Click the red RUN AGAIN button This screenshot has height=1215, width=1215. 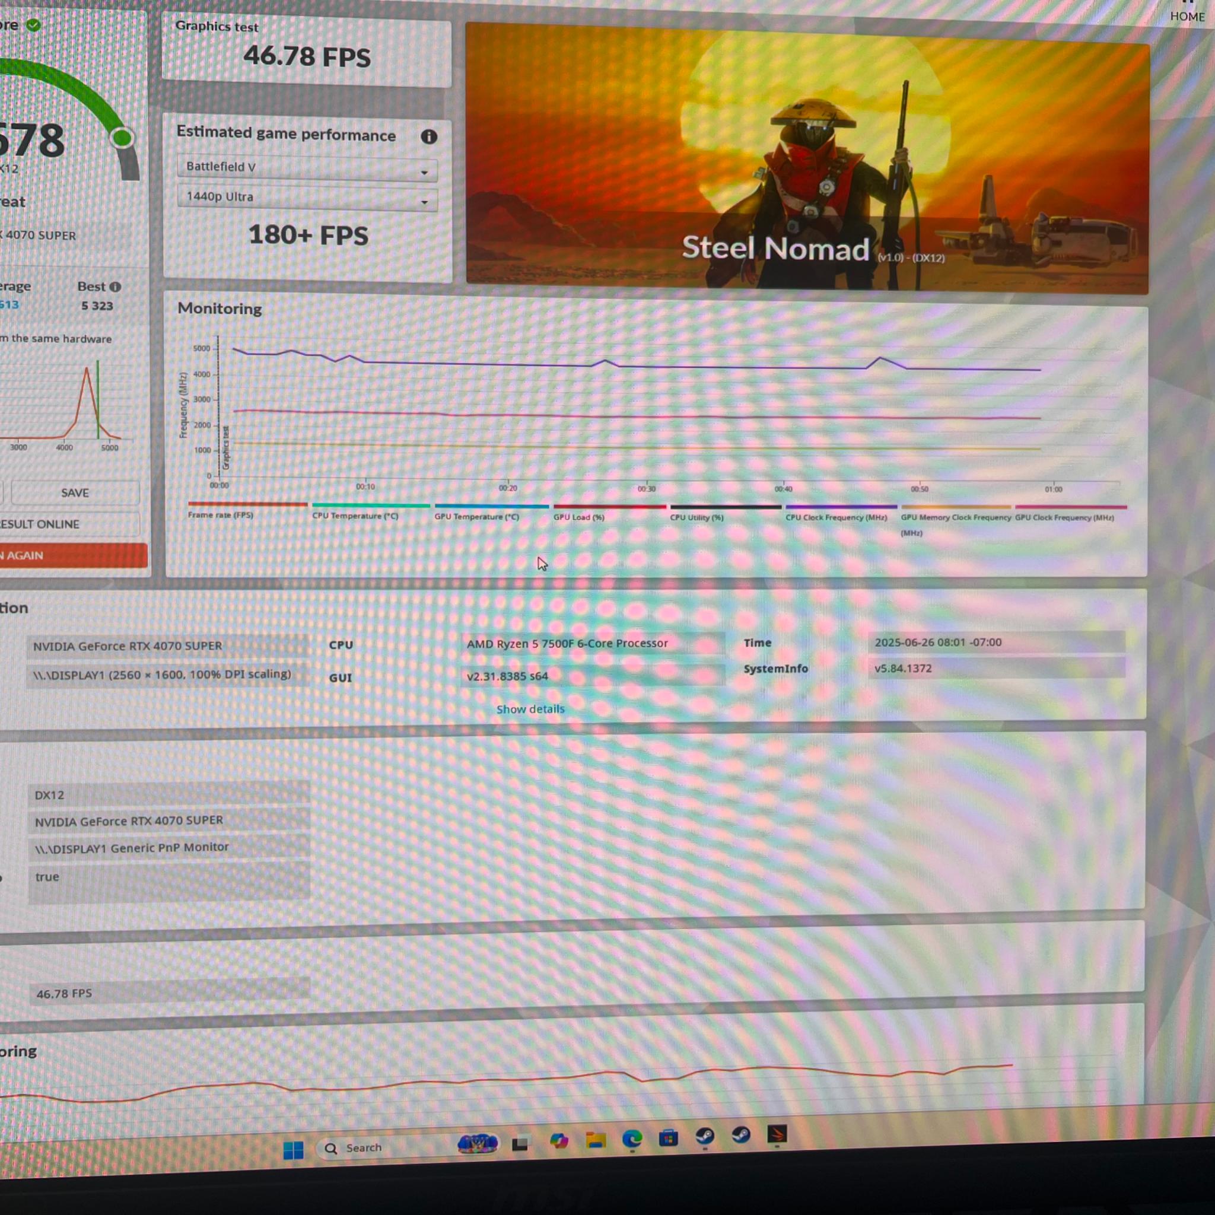coord(72,555)
